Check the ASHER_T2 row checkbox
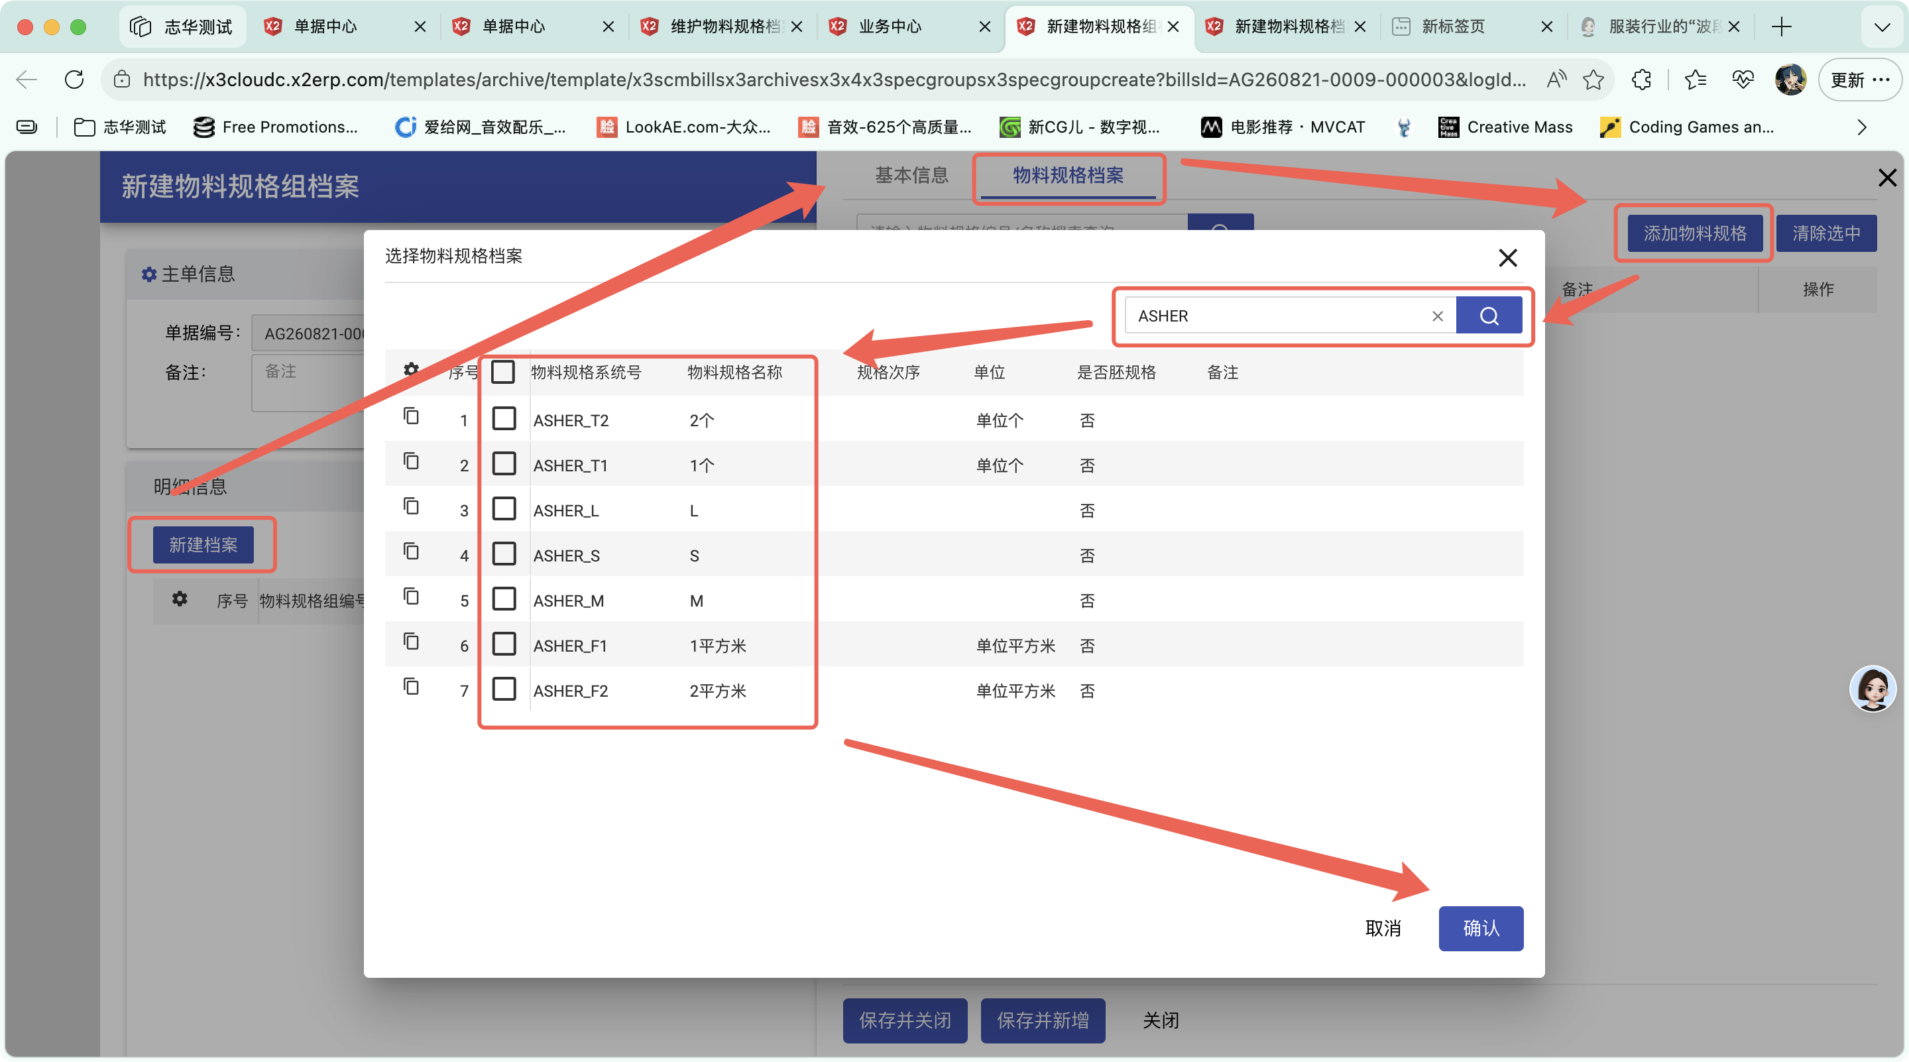This screenshot has width=1909, height=1062. click(x=504, y=419)
